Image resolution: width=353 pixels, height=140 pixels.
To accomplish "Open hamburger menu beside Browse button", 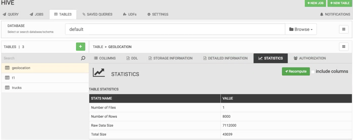I will coord(344,29).
